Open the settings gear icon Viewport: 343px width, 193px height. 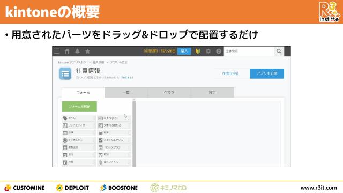tap(208, 51)
